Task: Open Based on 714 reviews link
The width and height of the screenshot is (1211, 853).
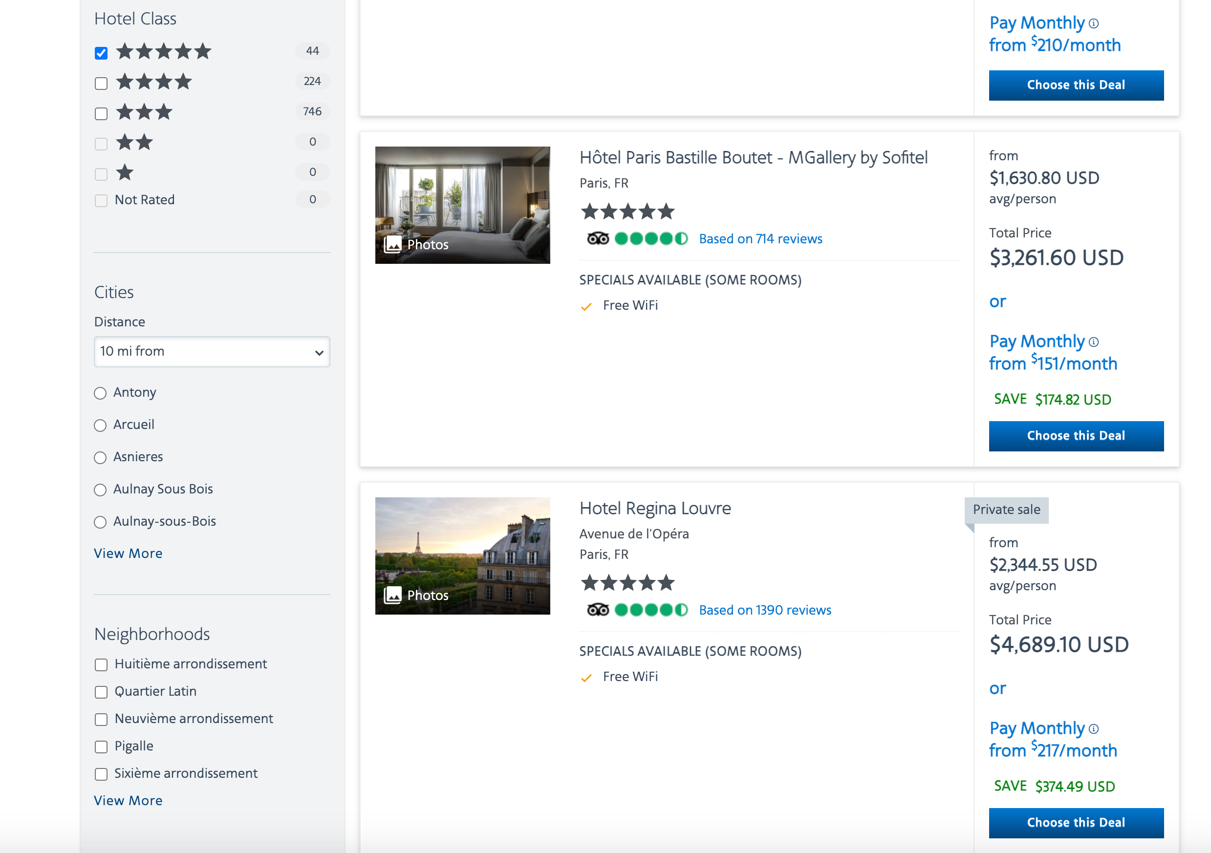Action: pos(760,239)
